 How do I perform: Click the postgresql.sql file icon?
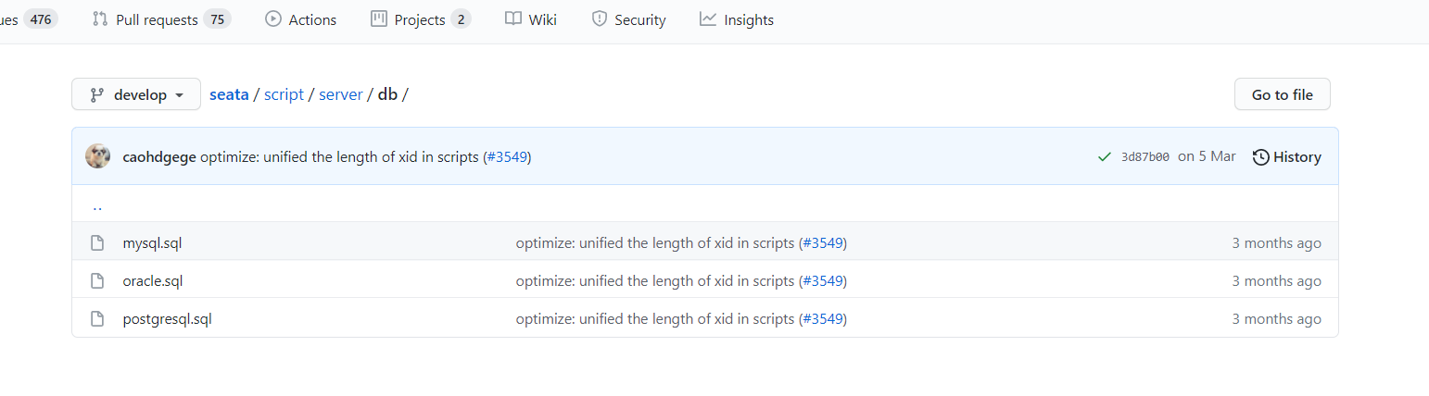[x=96, y=319]
